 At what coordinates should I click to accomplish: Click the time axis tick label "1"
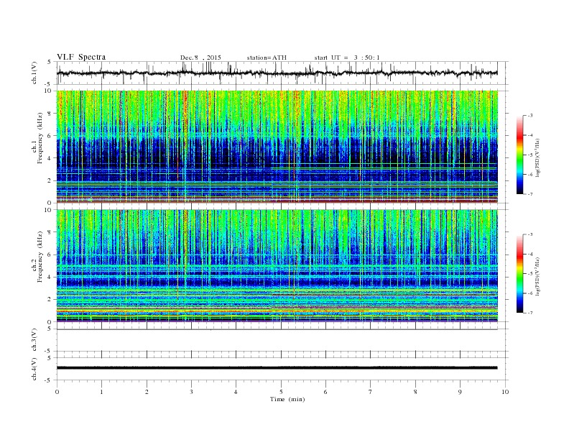[101, 392]
